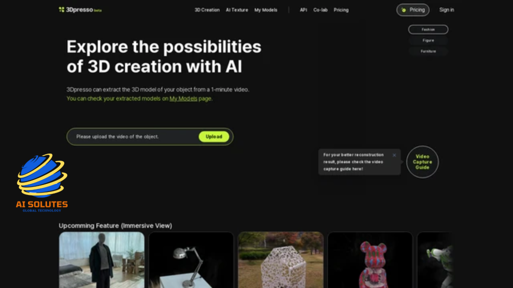Screen dimensions: 513x288
Task: Click the Upload button
Action: click(213, 136)
